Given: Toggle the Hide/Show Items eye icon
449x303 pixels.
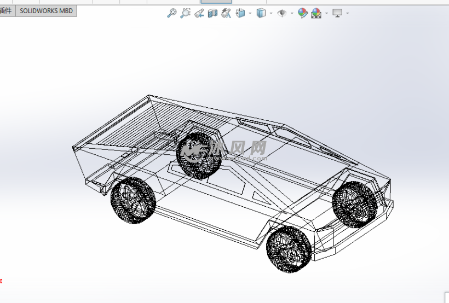Looking at the screenshot, I should tap(282, 13).
